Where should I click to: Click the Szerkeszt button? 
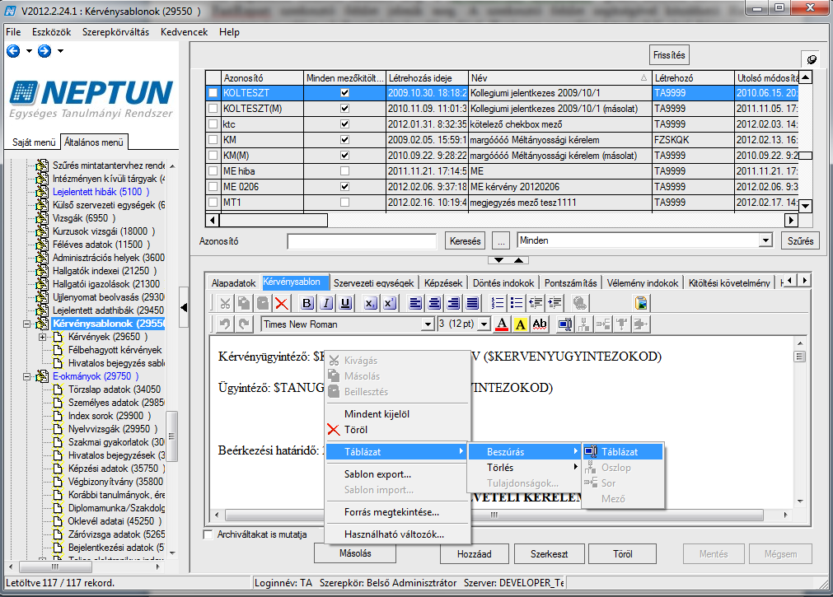[x=550, y=554]
